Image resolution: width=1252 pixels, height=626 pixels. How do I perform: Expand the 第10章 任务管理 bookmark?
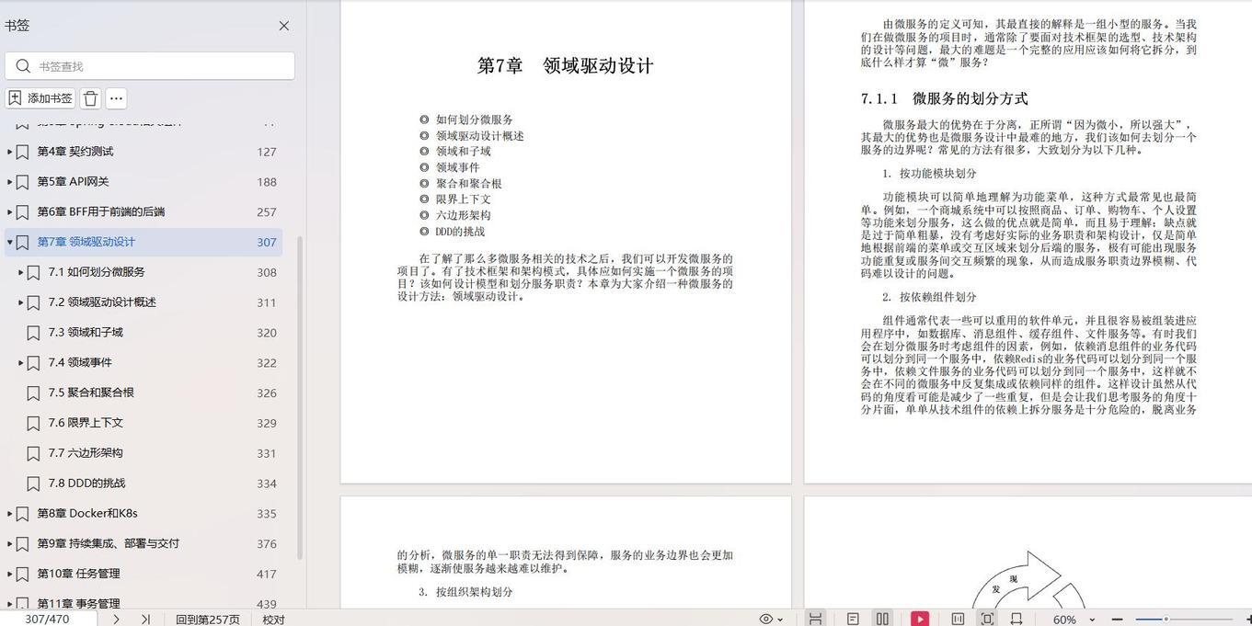[10, 575]
